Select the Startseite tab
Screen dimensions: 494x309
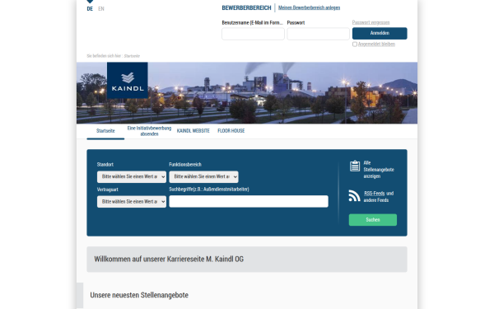105,131
